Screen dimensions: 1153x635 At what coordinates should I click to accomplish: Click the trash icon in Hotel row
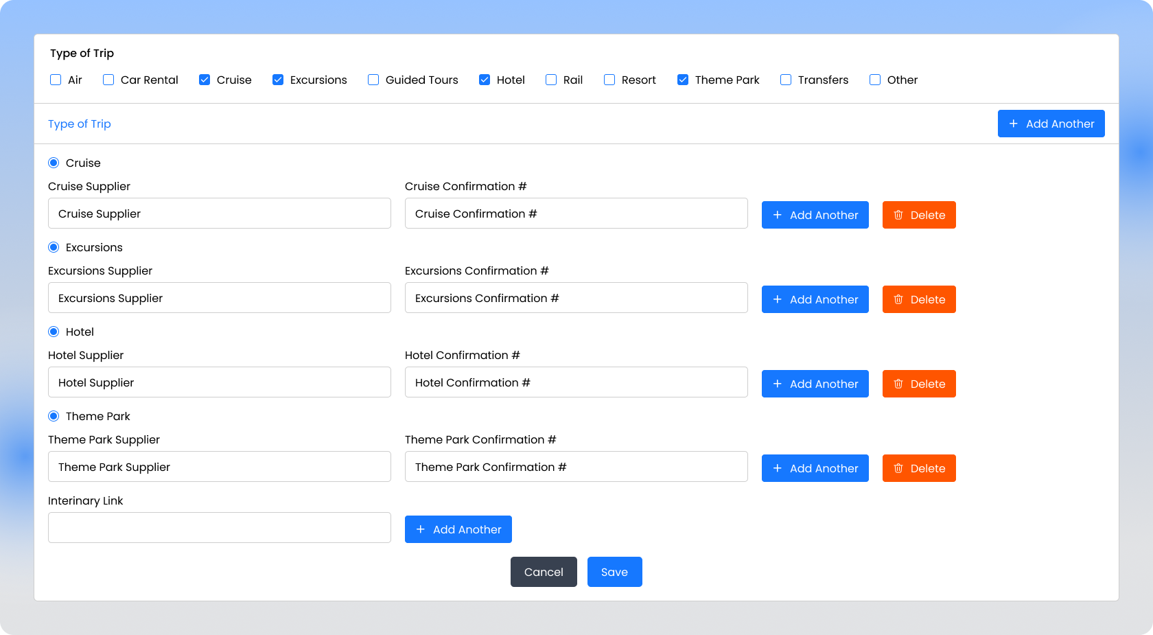point(898,384)
